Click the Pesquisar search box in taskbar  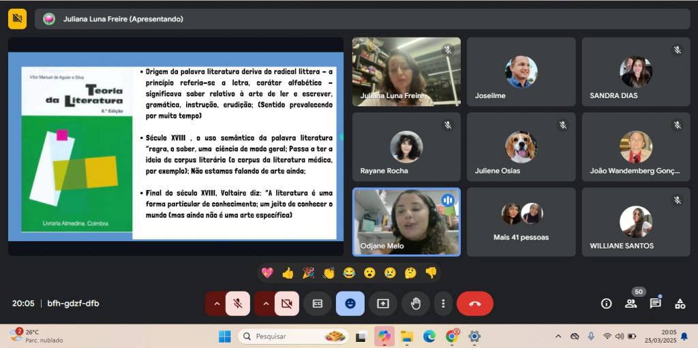pos(286,336)
